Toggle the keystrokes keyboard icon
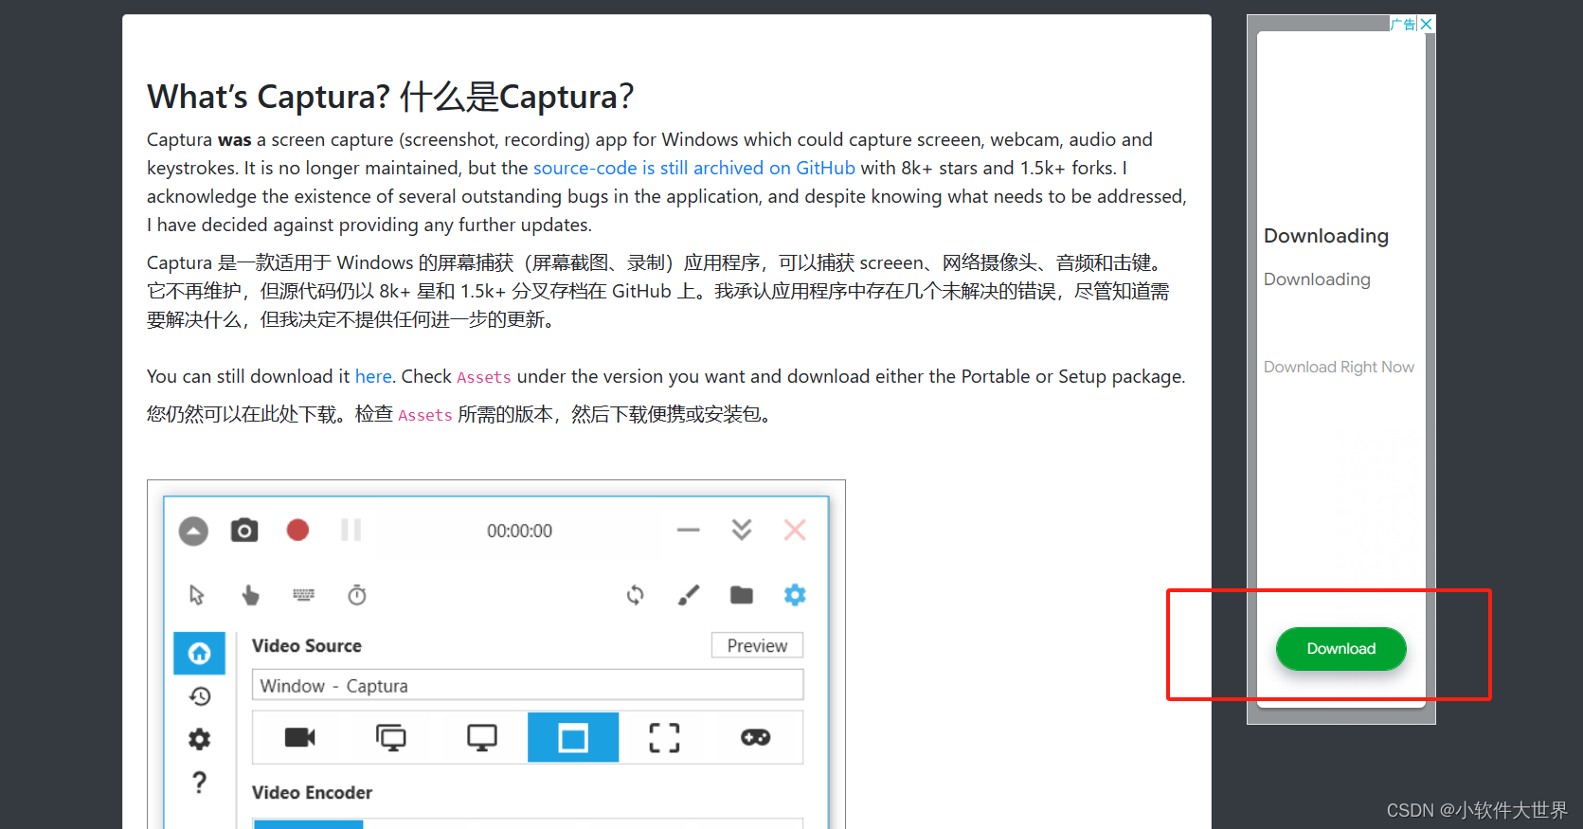Viewport: 1583px width, 829px height. (303, 595)
